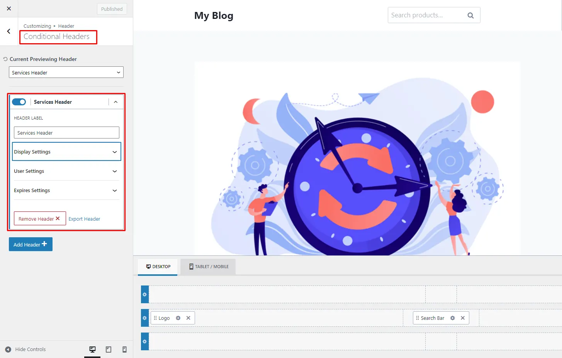This screenshot has width=562, height=358.
Task: Switch preview to desktop using monitor icon
Action: [x=92, y=349]
